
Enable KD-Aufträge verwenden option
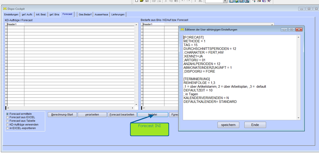[x=7, y=124]
